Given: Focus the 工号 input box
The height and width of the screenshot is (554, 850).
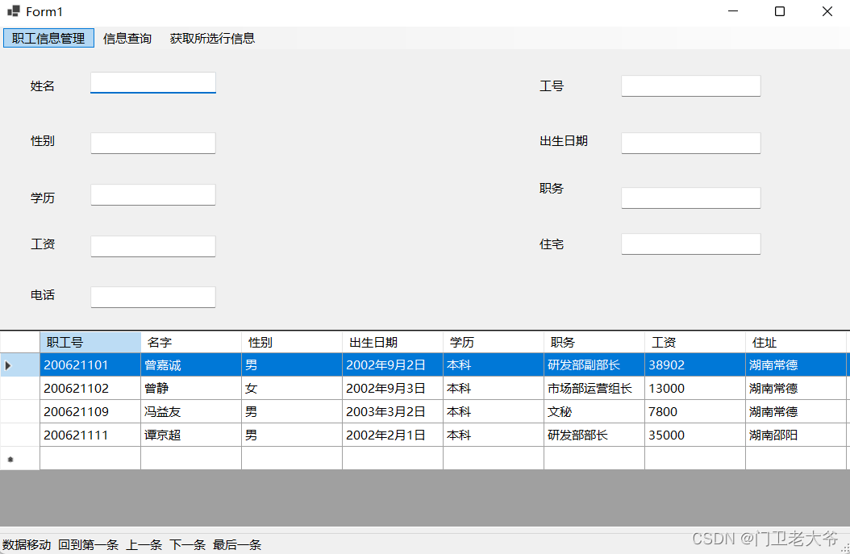Looking at the screenshot, I should pyautogui.click(x=690, y=86).
